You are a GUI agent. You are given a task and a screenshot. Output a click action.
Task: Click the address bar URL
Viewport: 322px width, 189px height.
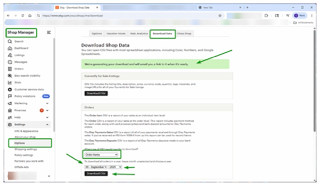(72, 16)
